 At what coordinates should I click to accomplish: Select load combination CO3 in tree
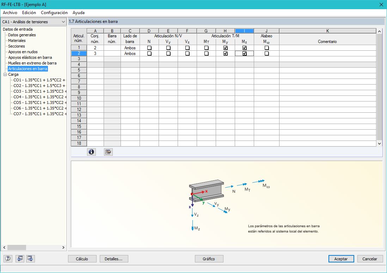coord(40,91)
